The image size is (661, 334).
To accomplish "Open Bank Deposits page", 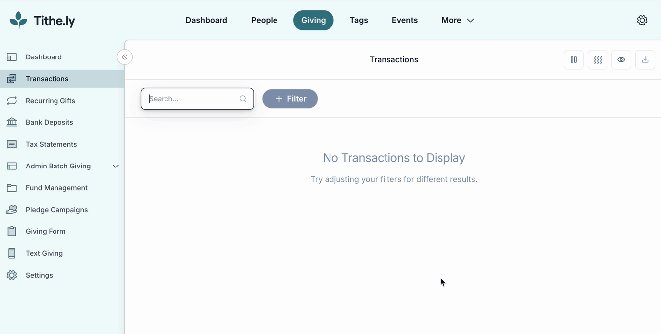I will click(x=50, y=122).
